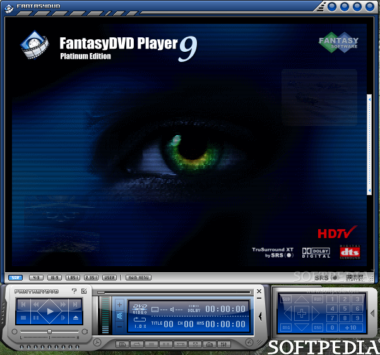Click the side panel handle on the video edge
The width and height of the screenshot is (380, 355).
tap(369, 145)
